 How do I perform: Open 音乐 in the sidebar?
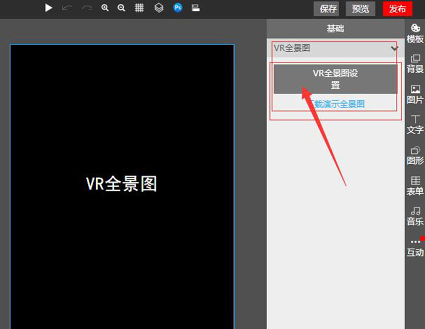415,217
